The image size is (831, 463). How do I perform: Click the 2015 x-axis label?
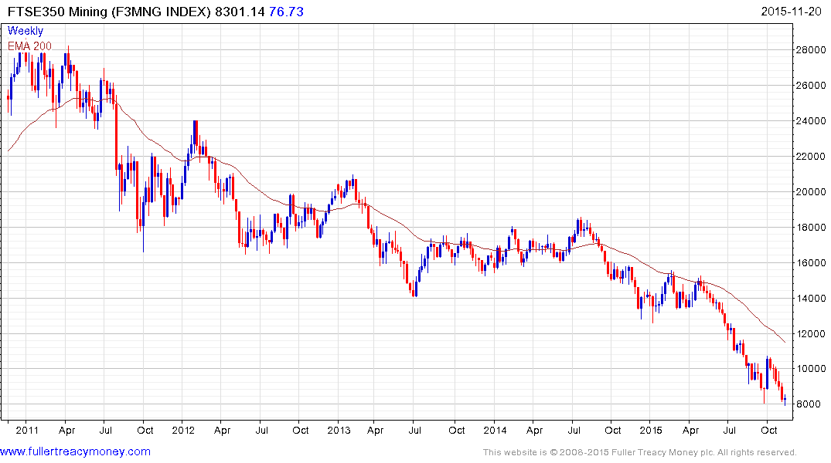coord(650,430)
